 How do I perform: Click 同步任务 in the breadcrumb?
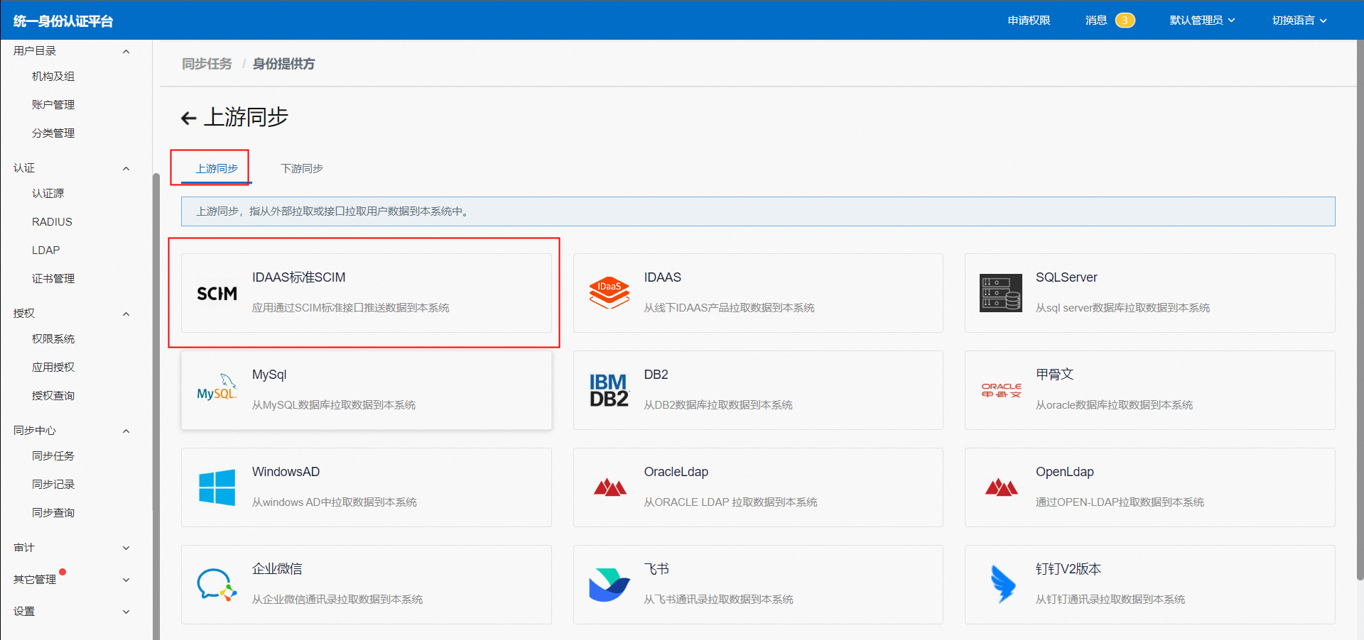[207, 64]
